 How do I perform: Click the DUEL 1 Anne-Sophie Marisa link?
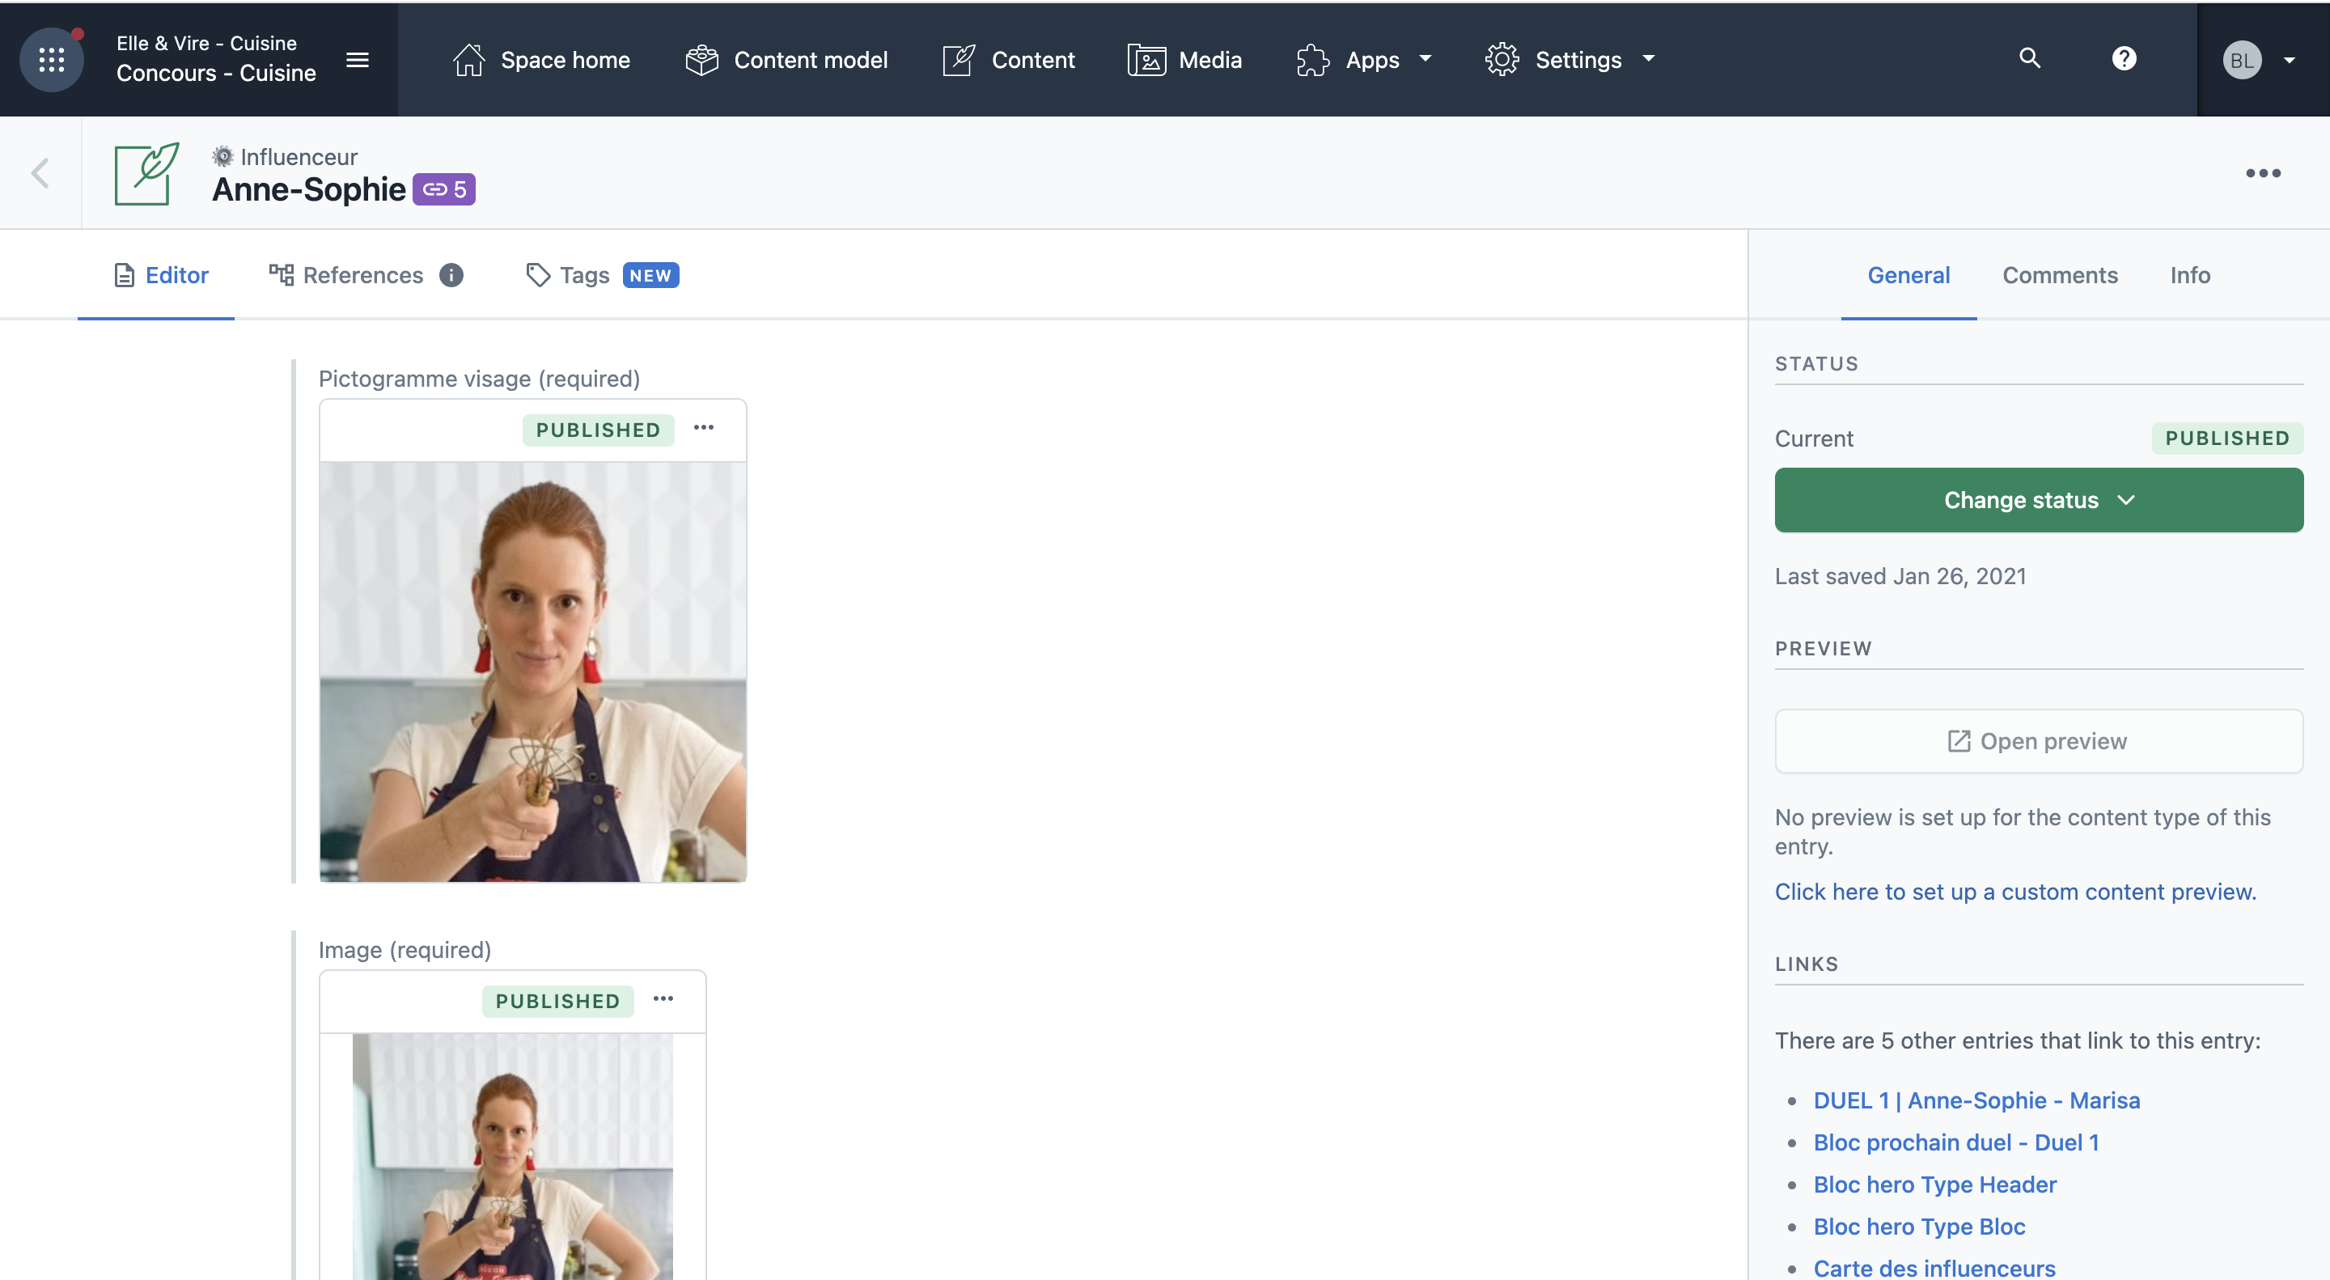point(1976,1099)
